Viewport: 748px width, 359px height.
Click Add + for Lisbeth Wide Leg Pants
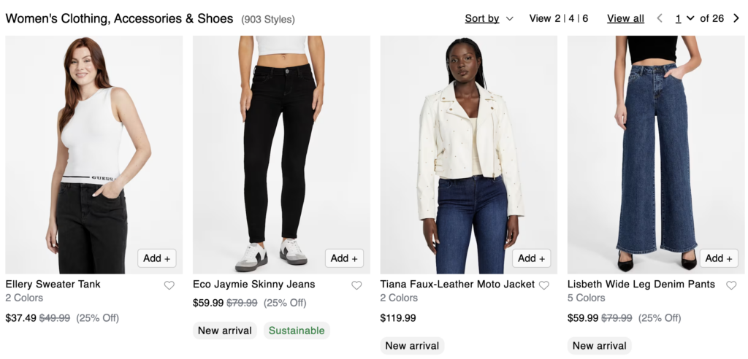coord(720,258)
